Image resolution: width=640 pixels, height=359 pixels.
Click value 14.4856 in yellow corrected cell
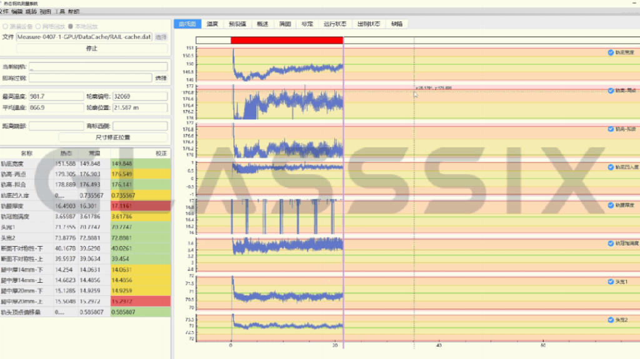[x=141, y=280]
